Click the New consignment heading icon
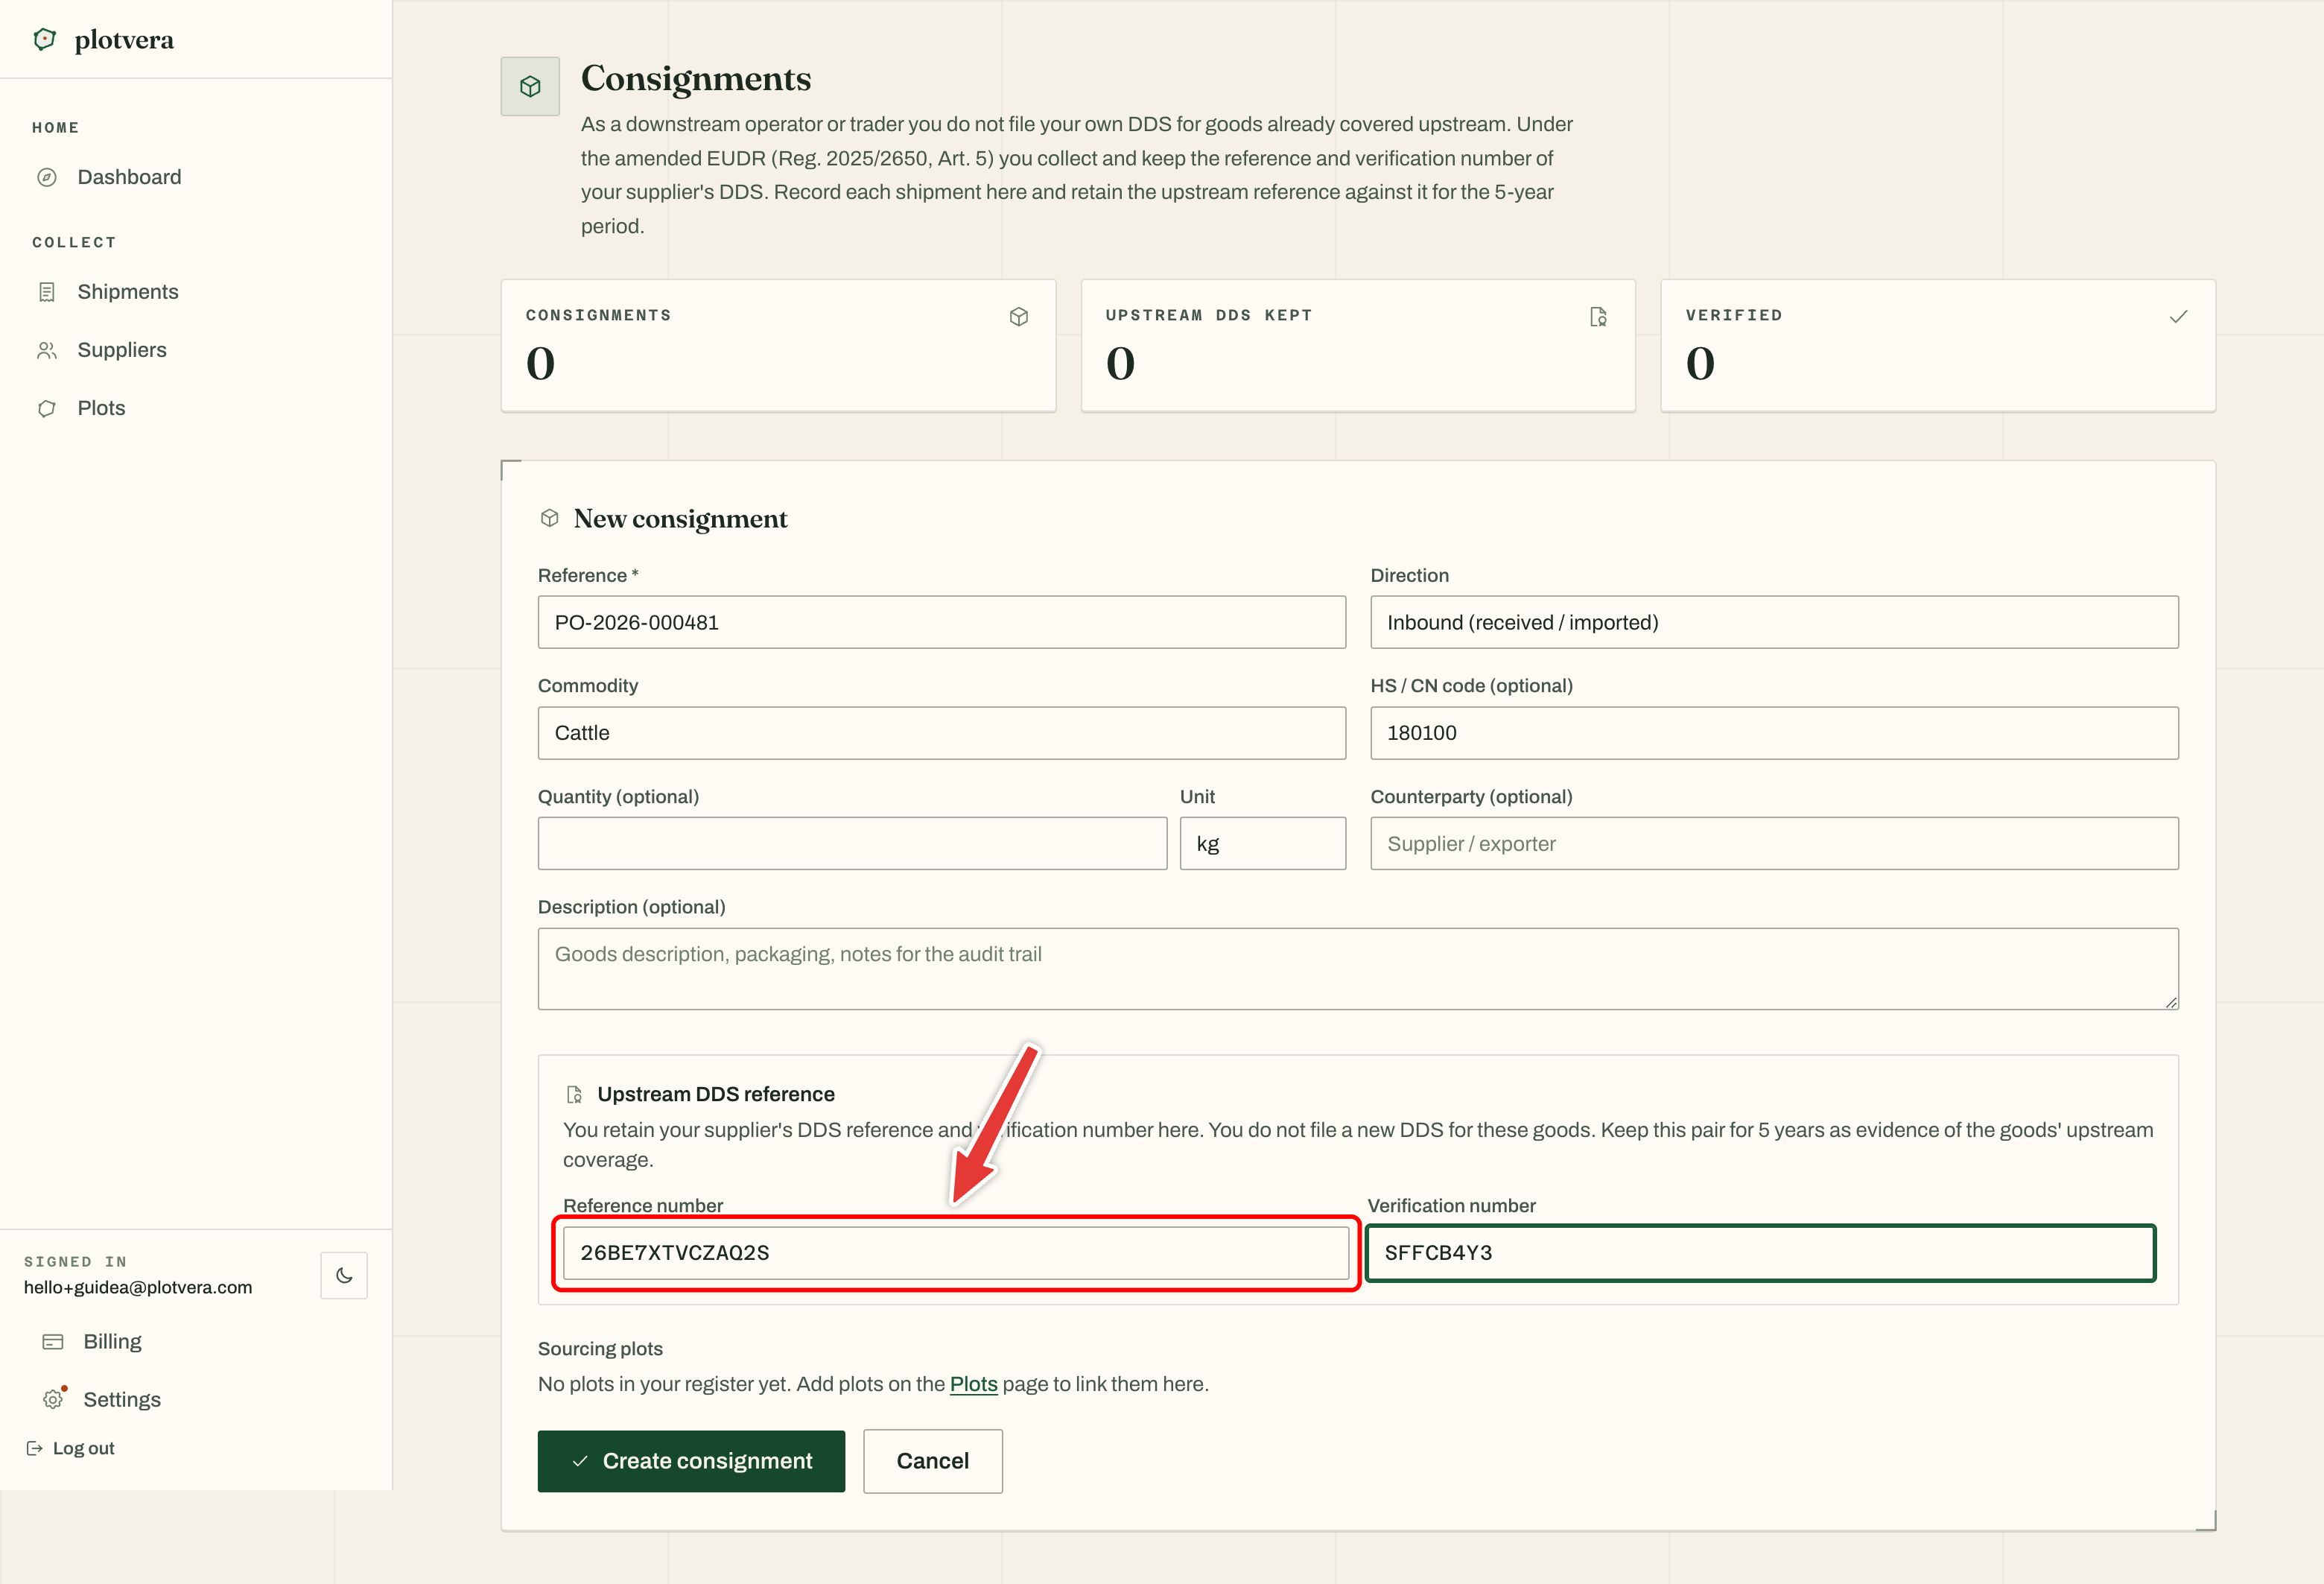 click(x=549, y=518)
